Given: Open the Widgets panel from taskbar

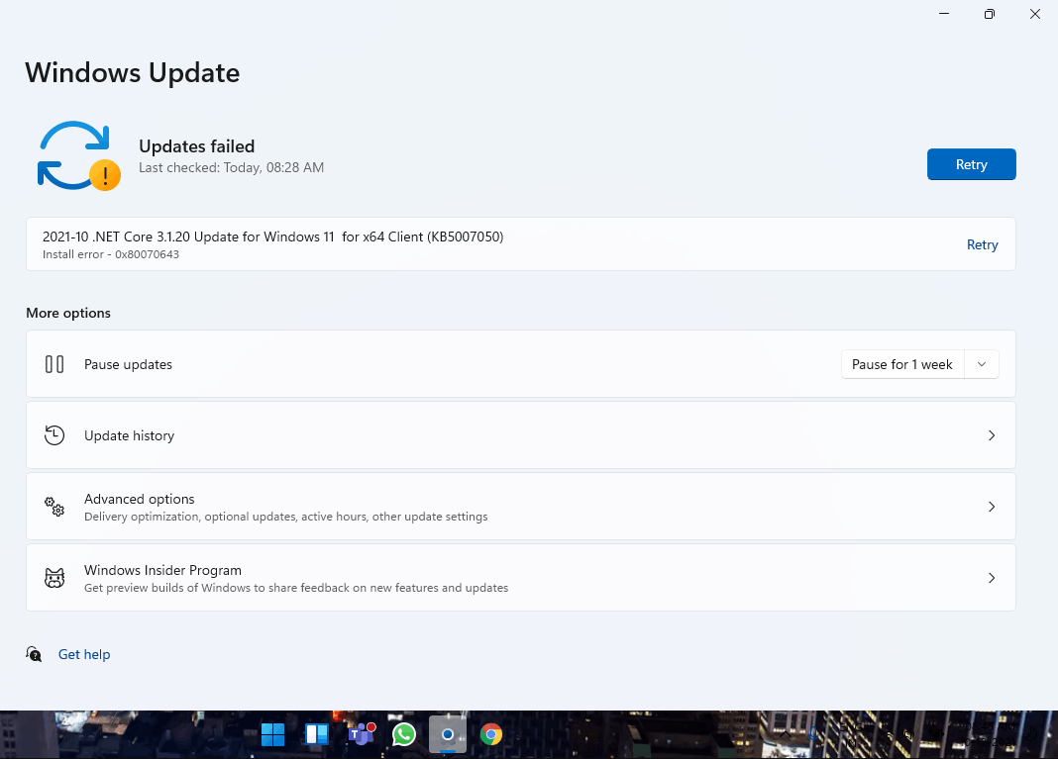Looking at the screenshot, I should [x=316, y=734].
